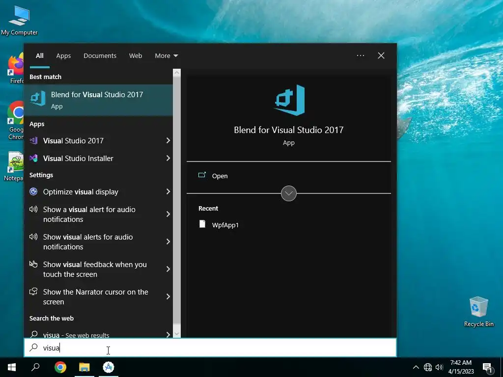Open the Android Studio taskbar icon
Image resolution: width=503 pixels, height=377 pixels.
(109, 367)
